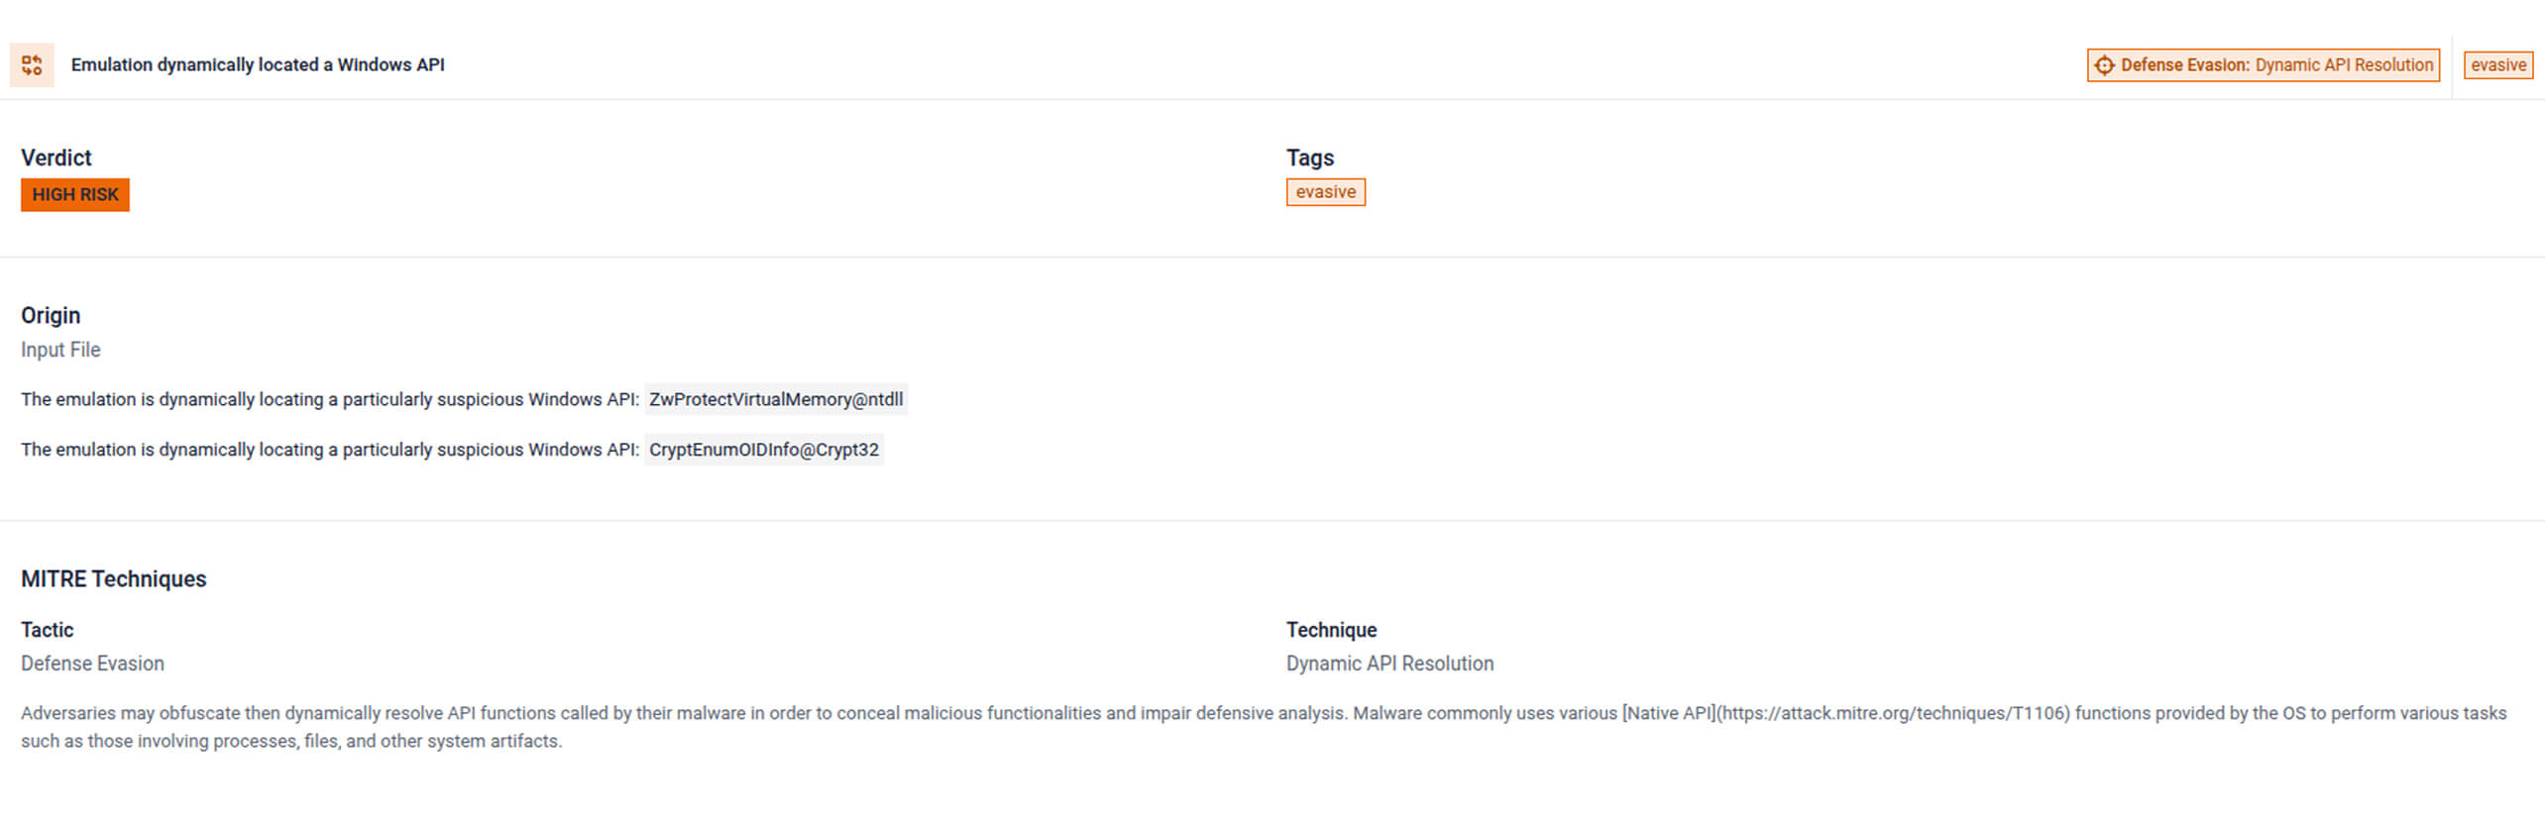Image resolution: width=2545 pixels, height=829 pixels.
Task: Click the Technique column label
Action: pyautogui.click(x=1331, y=630)
